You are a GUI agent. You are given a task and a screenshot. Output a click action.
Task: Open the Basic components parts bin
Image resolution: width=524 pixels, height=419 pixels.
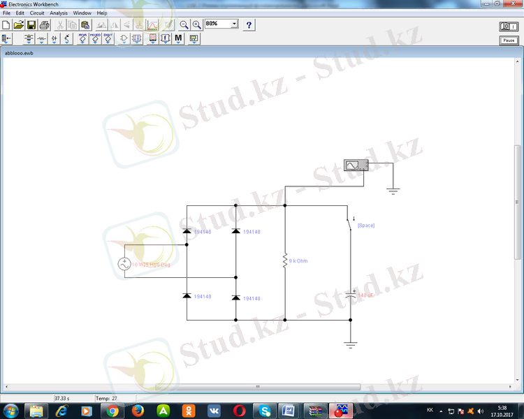(41, 39)
